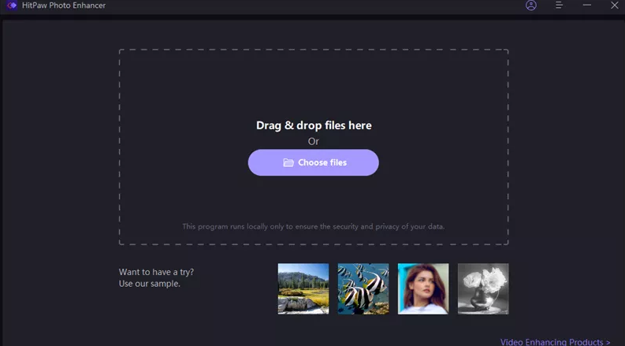Viewport: 625px width, 346px height.
Task: Click the arrow after Video Enhancing Products
Action: coord(608,342)
